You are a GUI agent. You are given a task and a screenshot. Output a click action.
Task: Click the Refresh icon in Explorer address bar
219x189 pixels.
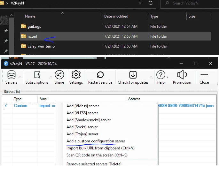point(151,3)
